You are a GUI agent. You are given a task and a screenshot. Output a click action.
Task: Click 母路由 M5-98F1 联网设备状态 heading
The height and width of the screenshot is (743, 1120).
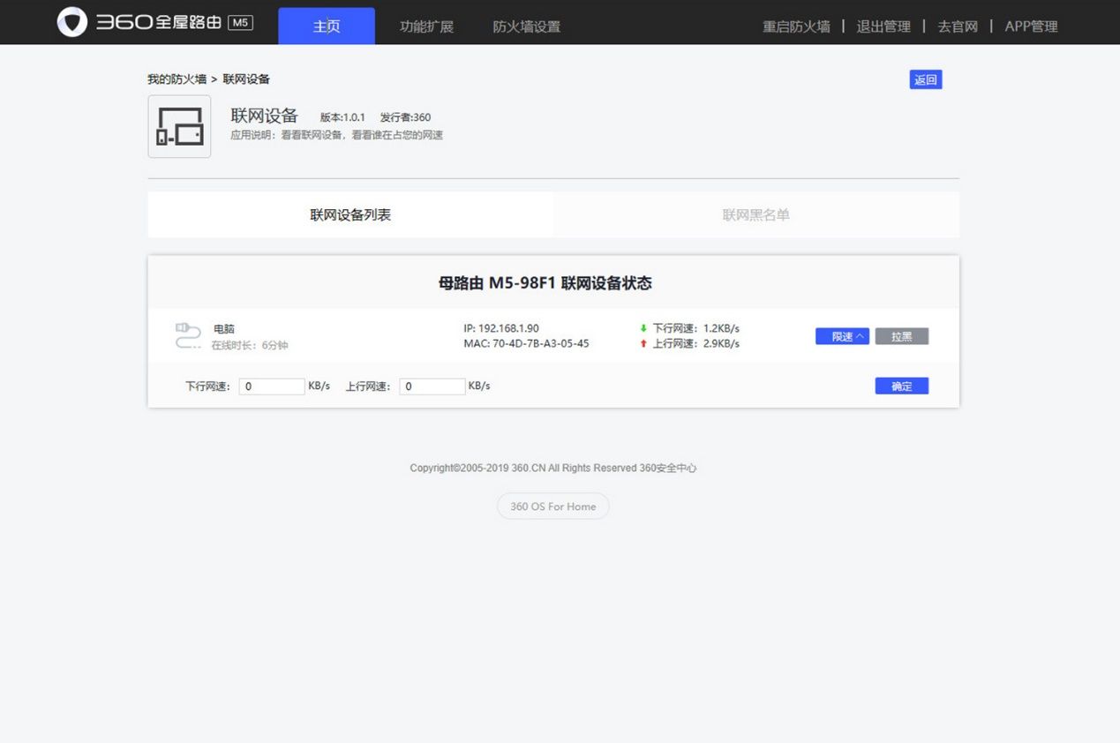coord(545,283)
